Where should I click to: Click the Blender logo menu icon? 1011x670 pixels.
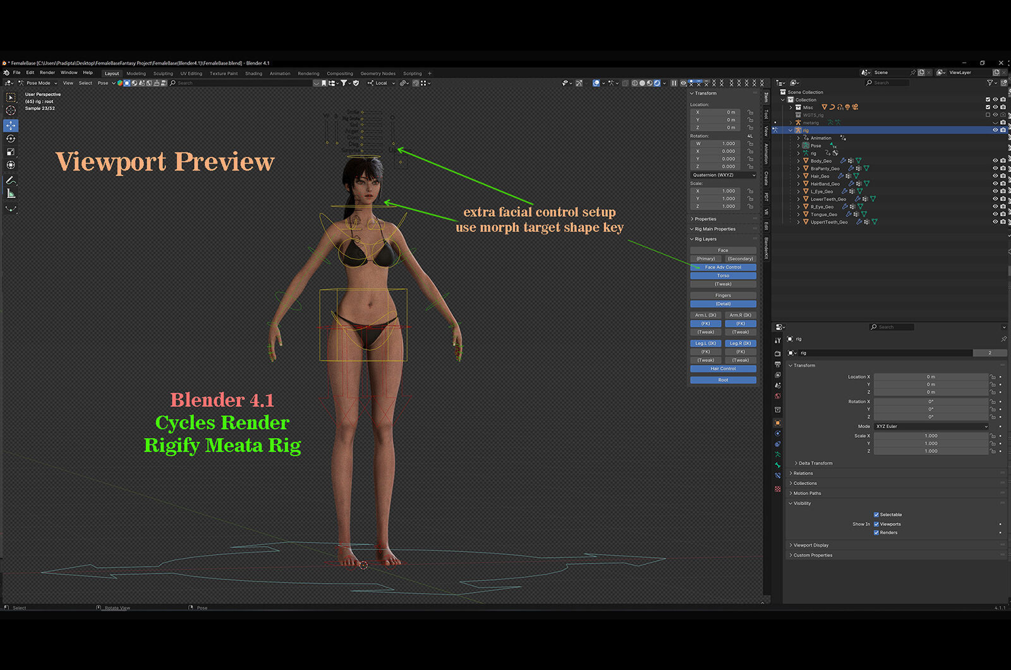tap(6, 73)
